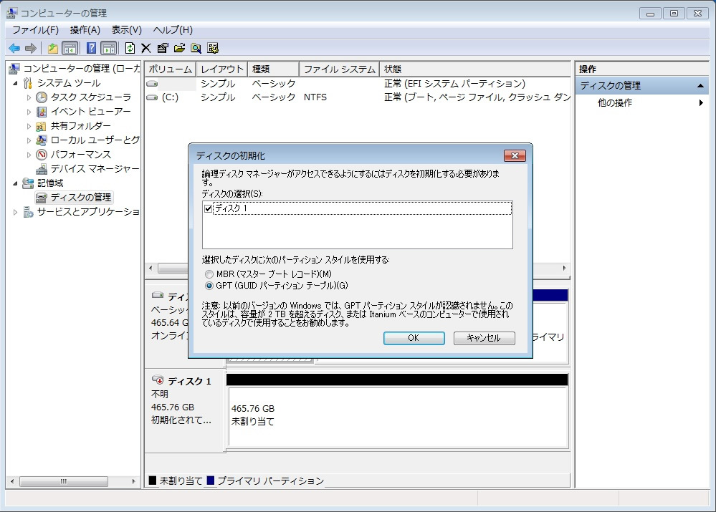Image resolution: width=716 pixels, height=512 pixels.
Task: Click キャンセル button in dialog
Action: (484, 338)
